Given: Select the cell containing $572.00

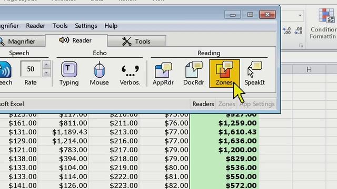Looking at the screenshot, I should 224,185.
